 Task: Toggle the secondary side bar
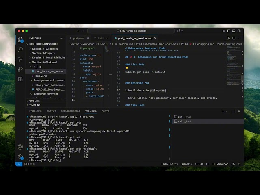pyautogui.click(x=239, y=31)
